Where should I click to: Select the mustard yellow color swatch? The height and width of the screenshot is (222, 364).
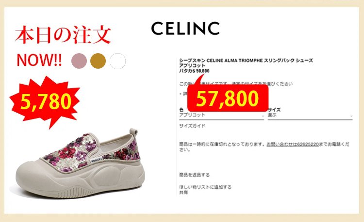pos(98,61)
